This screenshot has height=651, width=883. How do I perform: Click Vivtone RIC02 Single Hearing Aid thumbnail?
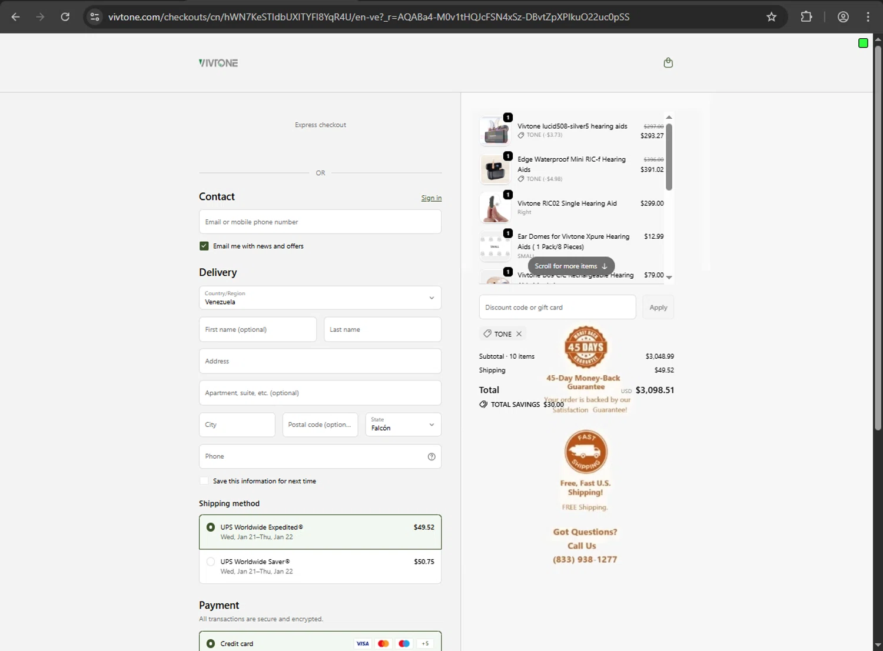click(495, 208)
